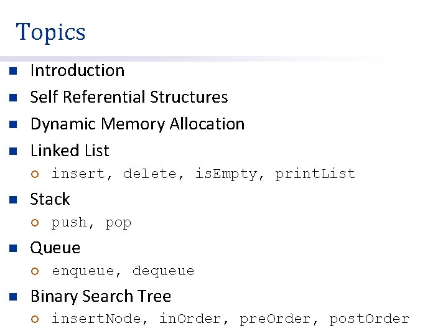Click the circle sub-bullet before "push, pop"
Viewport: 448px width, 336px height.
click(35, 223)
